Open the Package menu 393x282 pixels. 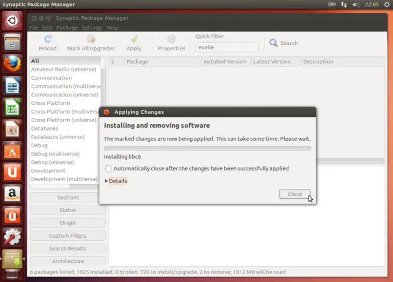click(x=67, y=28)
